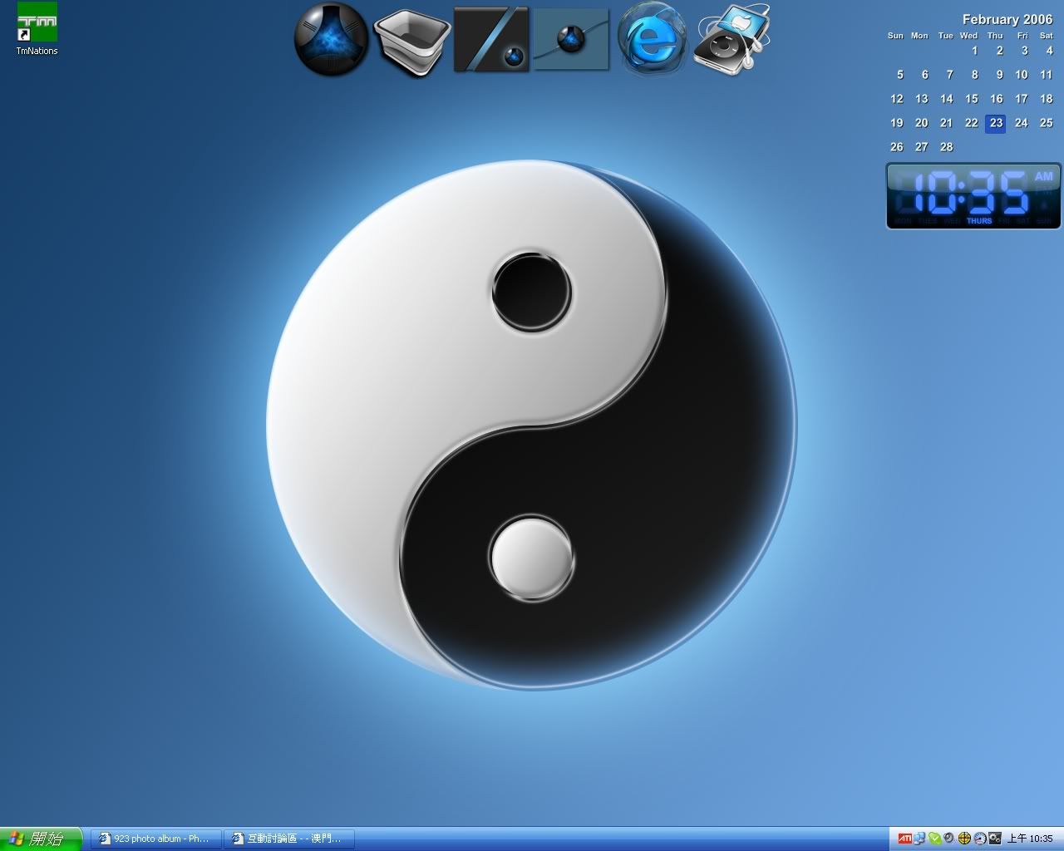
Task: Switch to 923 photo album taskbar window
Action: pos(155,839)
